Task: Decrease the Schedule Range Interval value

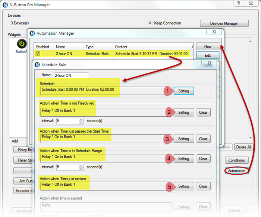Action: [x=81, y=169]
